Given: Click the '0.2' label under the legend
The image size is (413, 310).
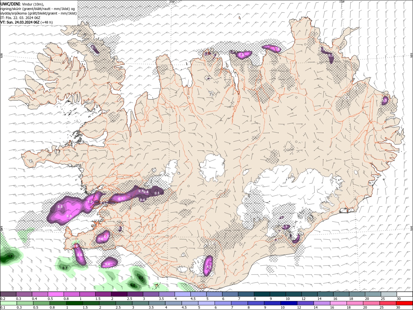Looking at the screenshot, I should point(2,299).
